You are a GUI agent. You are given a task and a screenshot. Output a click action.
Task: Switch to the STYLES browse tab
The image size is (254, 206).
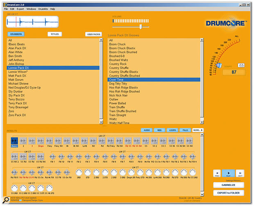(54, 34)
